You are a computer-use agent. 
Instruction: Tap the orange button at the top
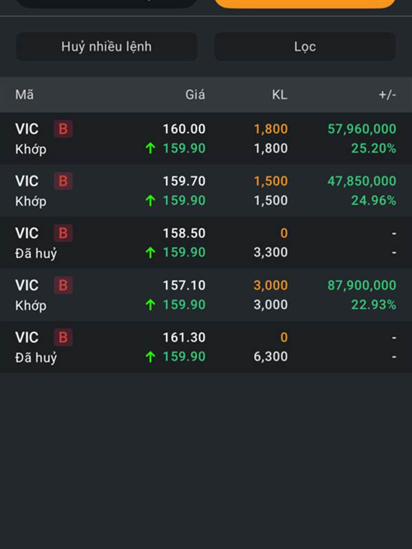pos(305,3)
